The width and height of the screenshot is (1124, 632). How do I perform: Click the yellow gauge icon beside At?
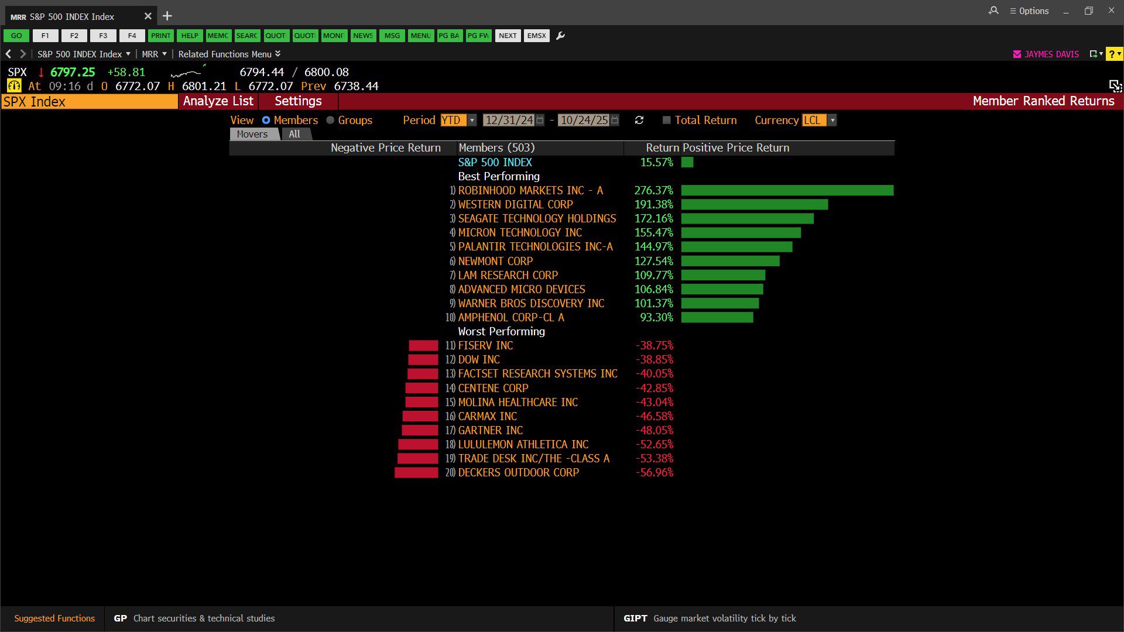14,86
